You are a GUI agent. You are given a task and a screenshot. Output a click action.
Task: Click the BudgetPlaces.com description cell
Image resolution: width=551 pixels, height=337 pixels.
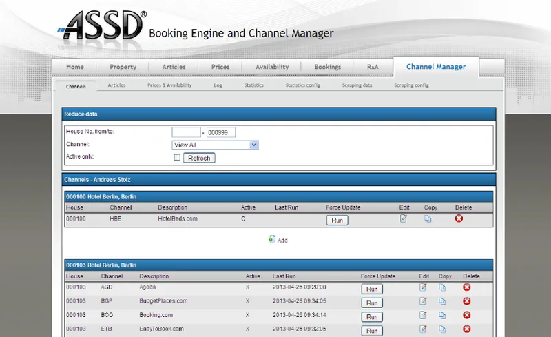coord(163,300)
